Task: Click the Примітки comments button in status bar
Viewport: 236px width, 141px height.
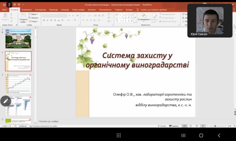Action: click(x=174, y=126)
